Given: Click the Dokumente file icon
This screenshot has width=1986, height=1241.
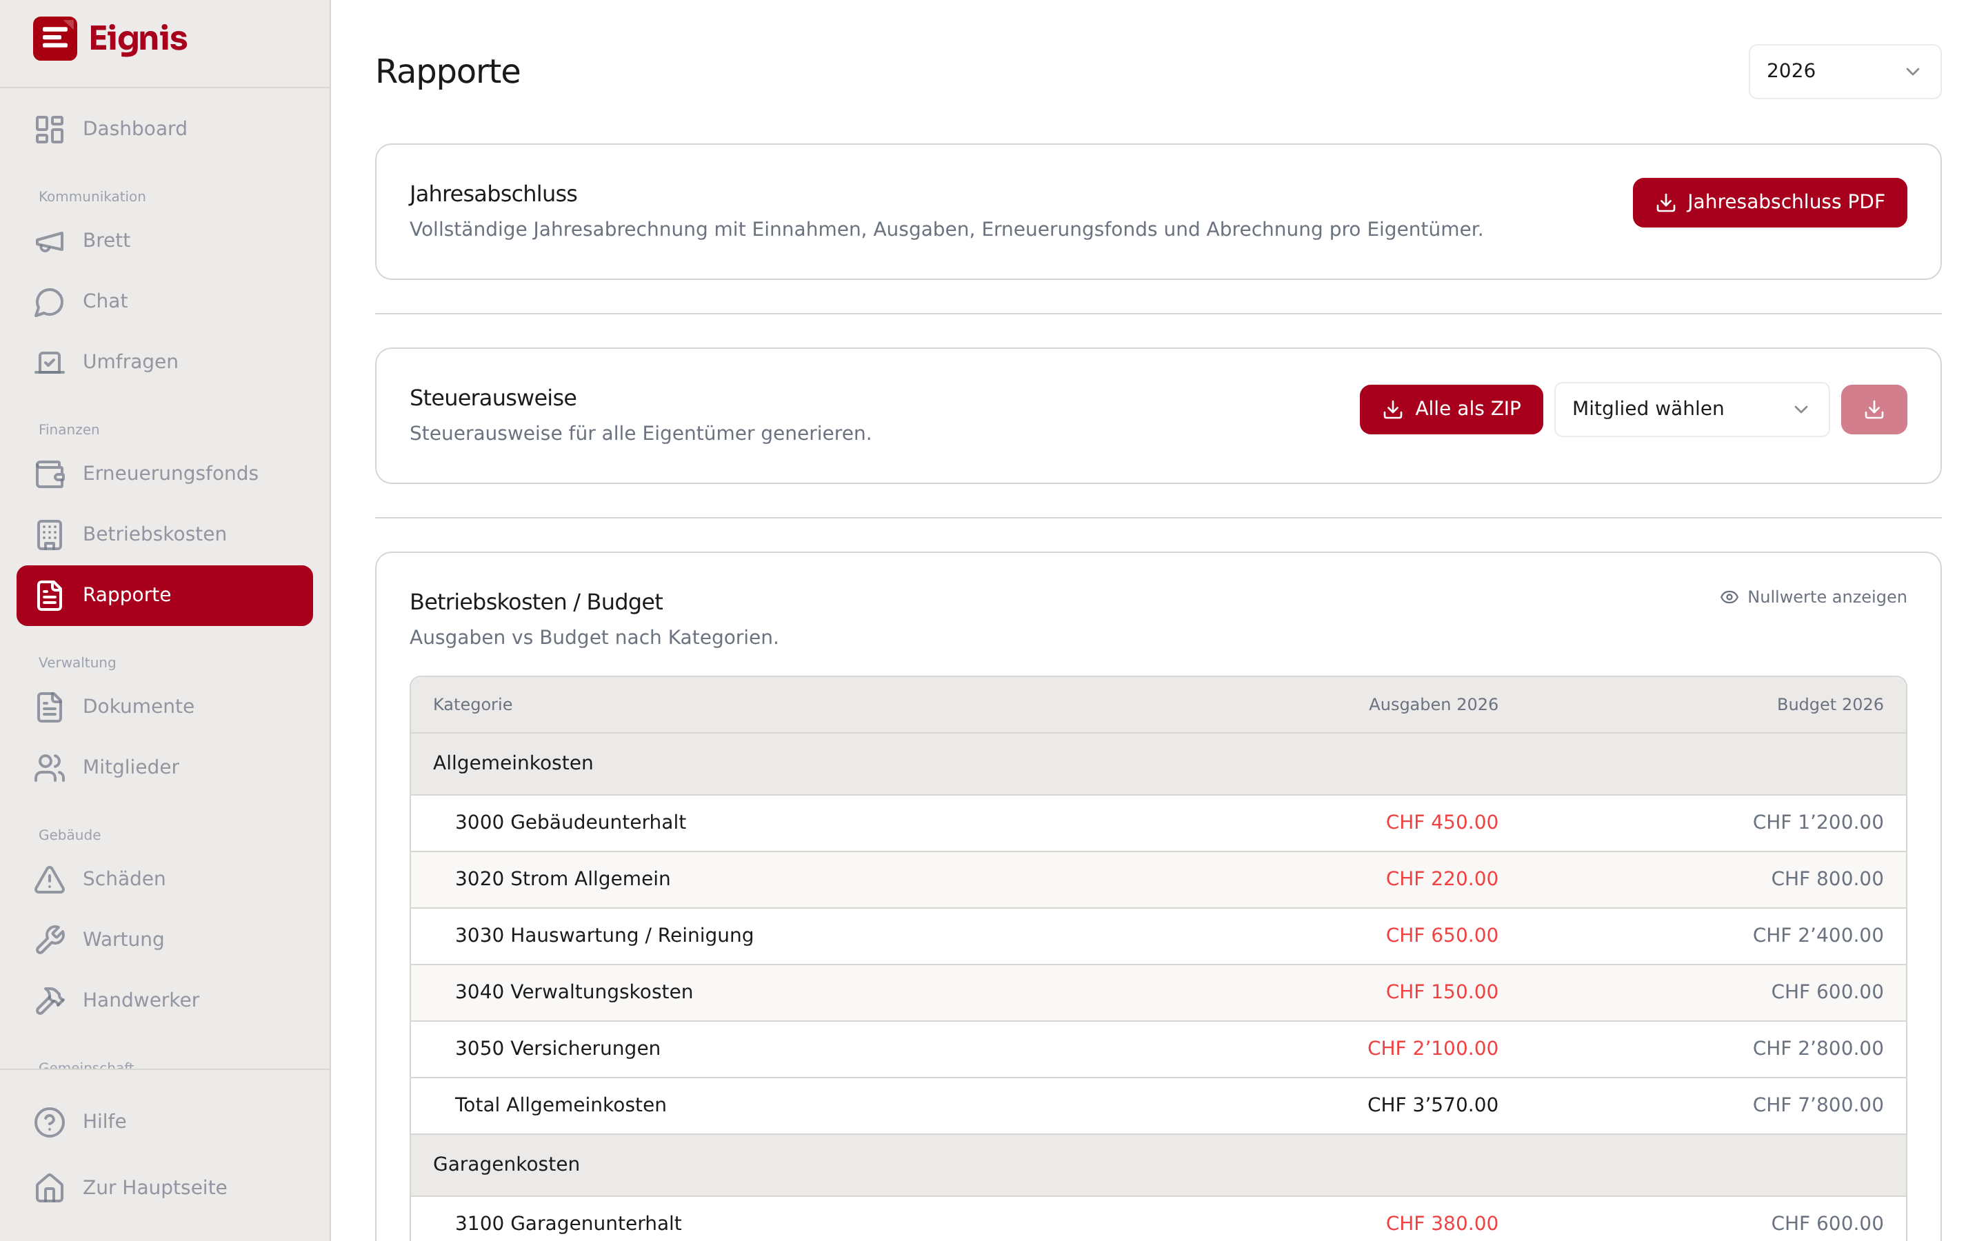Looking at the screenshot, I should pyautogui.click(x=49, y=707).
